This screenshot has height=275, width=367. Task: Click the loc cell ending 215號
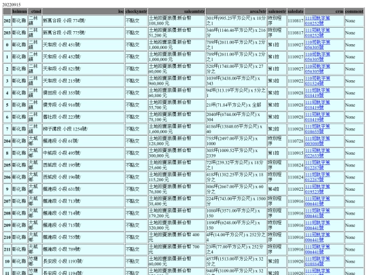pyautogui.click(x=84, y=81)
